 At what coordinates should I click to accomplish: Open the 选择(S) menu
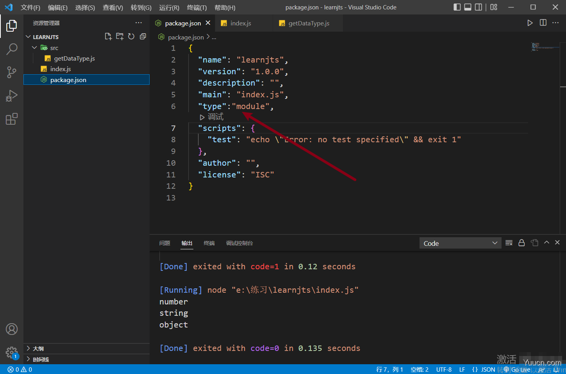[85, 7]
